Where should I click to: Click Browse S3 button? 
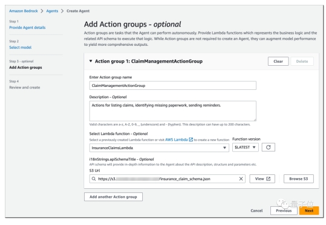pyautogui.click(x=299, y=179)
